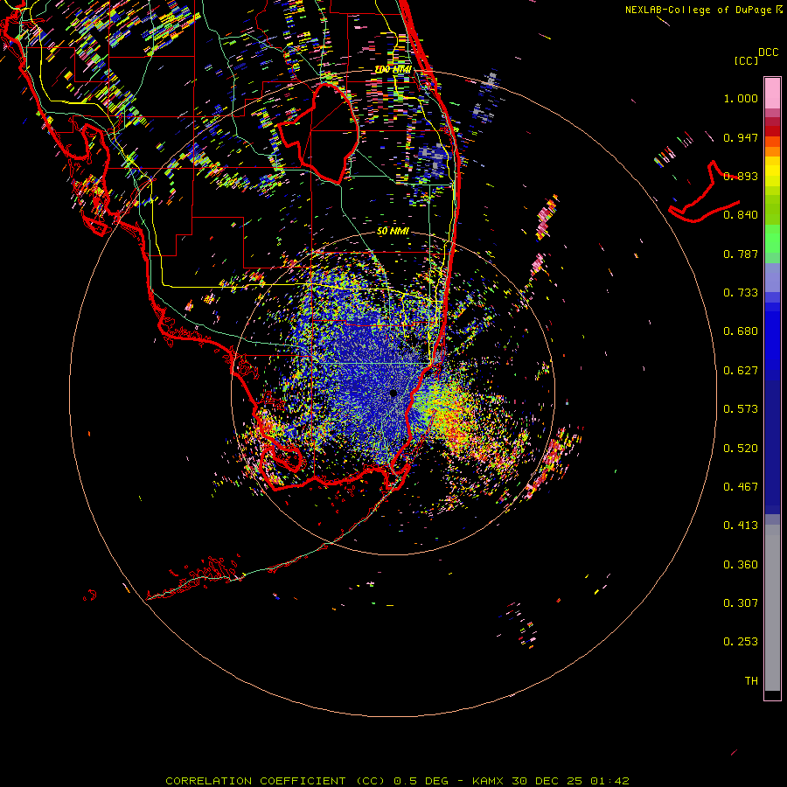Click the 0.413 legend value
The width and height of the screenshot is (787, 787).
(x=741, y=526)
